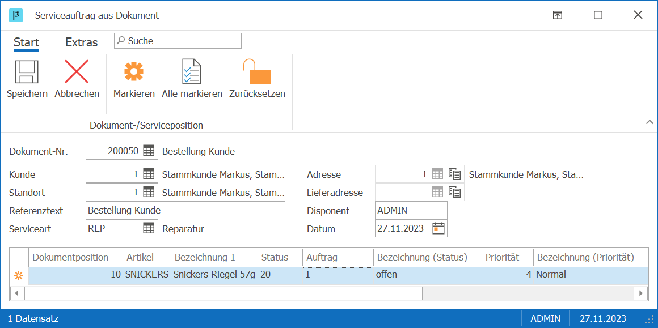The height and width of the screenshot is (328, 658).
Task: Click into the Suche search field
Action: click(178, 41)
